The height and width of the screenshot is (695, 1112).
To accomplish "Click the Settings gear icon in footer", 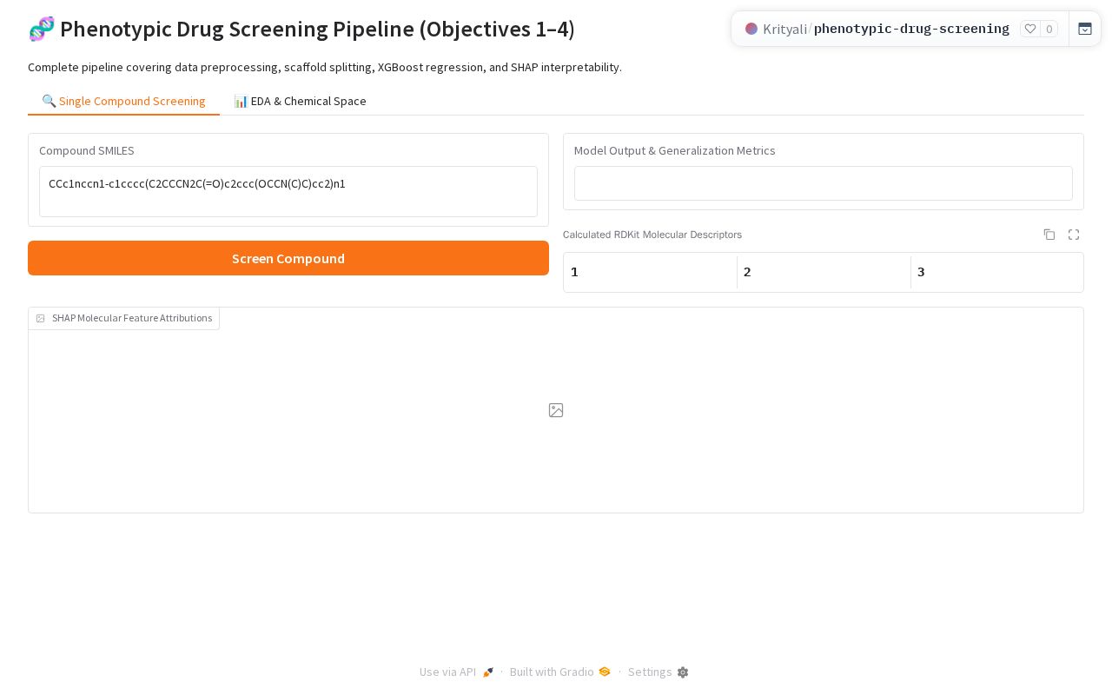I will point(683,672).
